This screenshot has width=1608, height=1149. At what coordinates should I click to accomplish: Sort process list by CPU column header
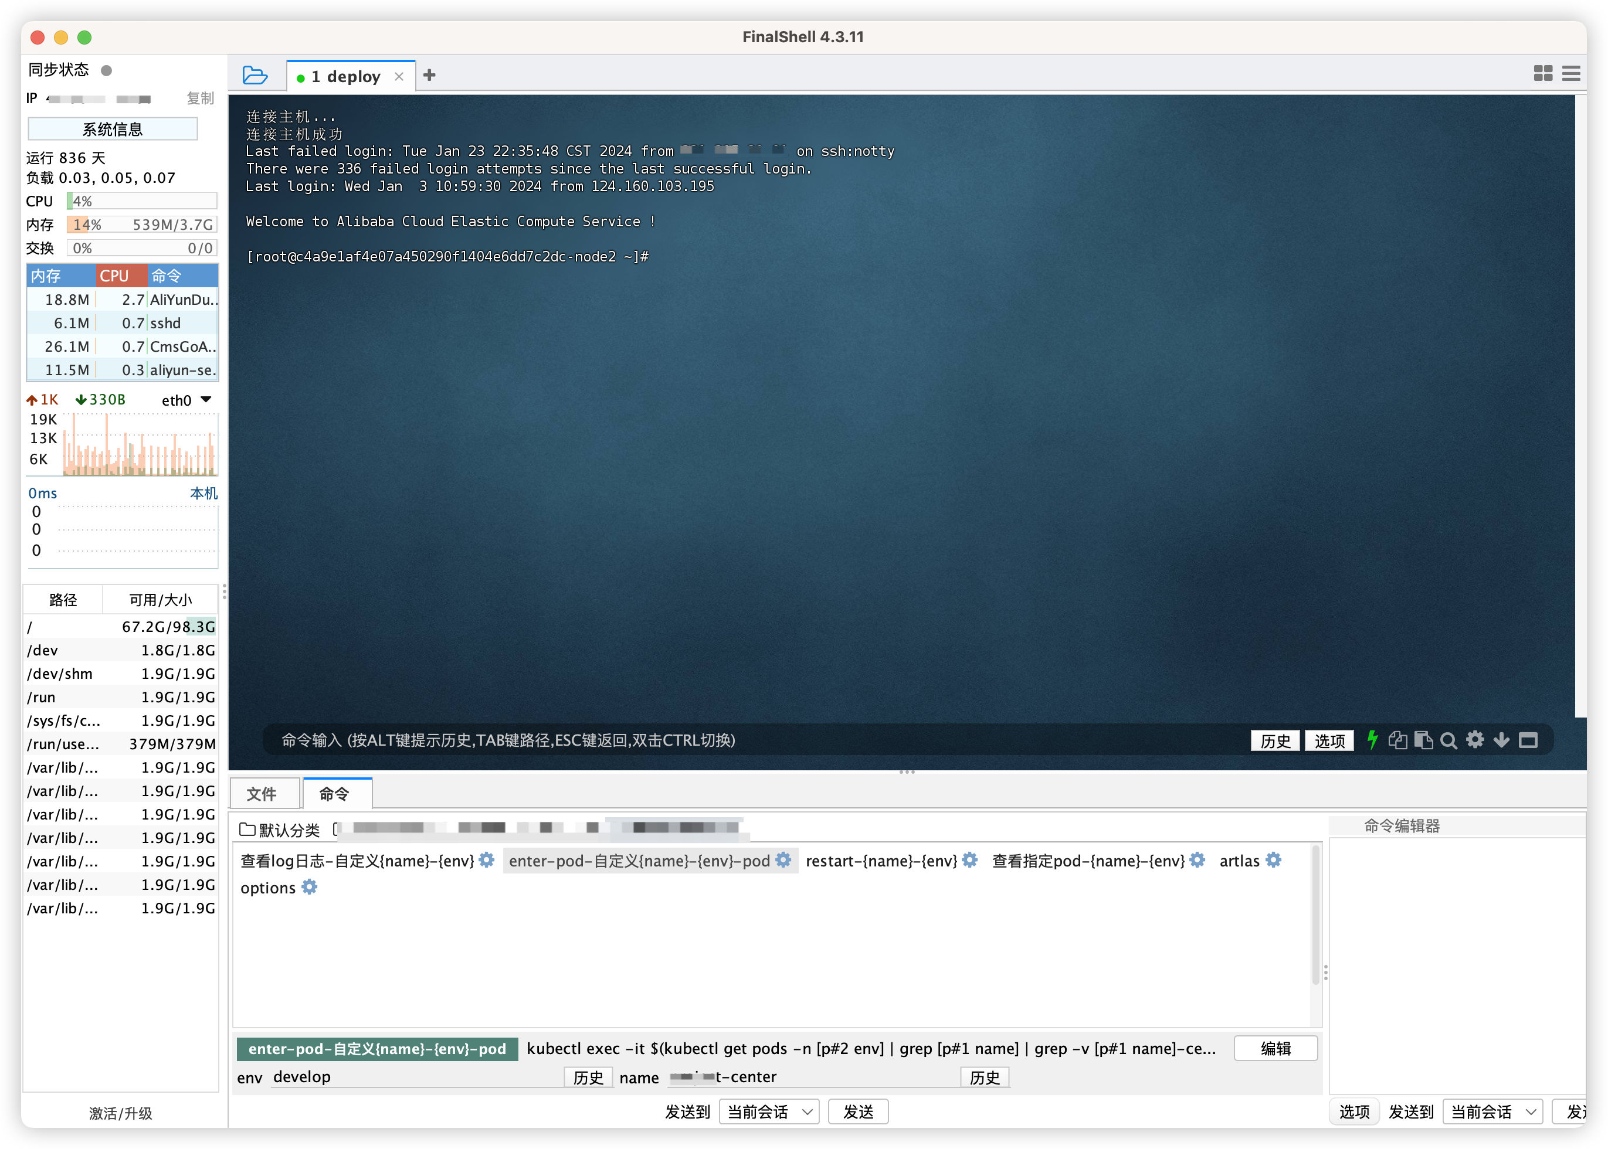120,275
